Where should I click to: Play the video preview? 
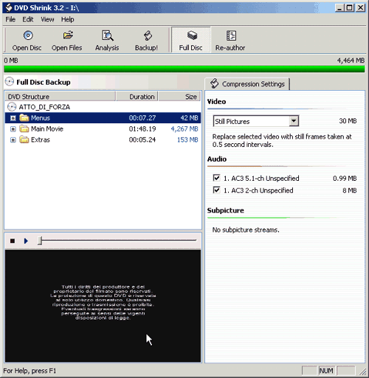pos(26,241)
